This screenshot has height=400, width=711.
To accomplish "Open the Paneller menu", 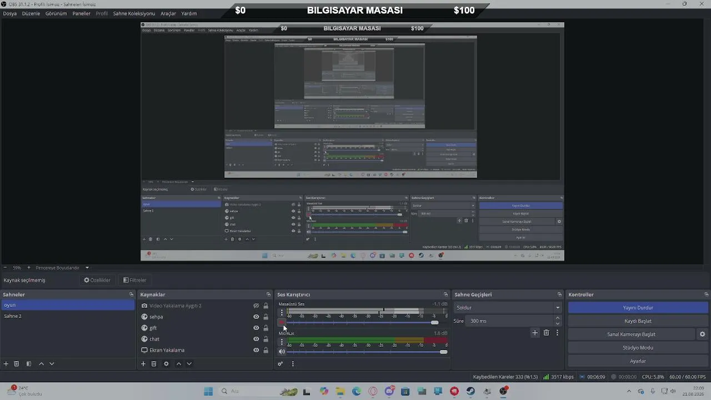I will click(x=81, y=13).
